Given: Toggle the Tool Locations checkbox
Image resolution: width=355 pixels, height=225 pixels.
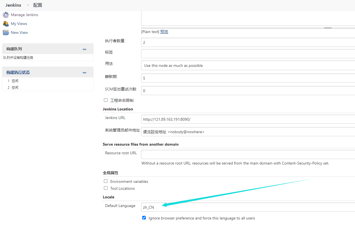Looking at the screenshot, I should 106,188.
